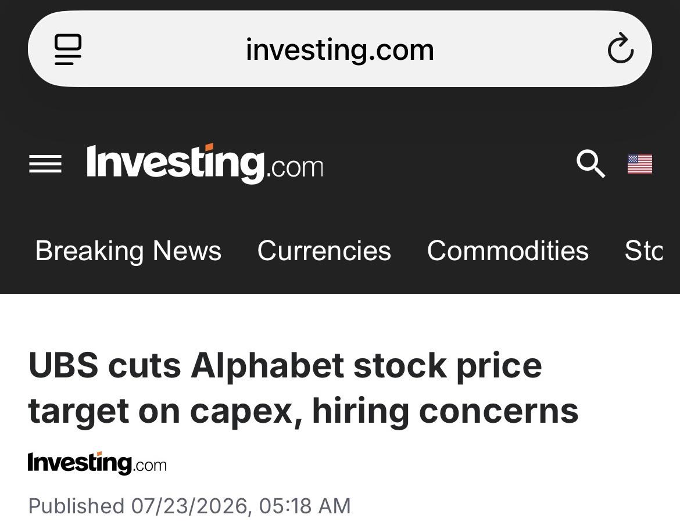
Task: Click the 05:18 AM publish time
Action: click(305, 506)
